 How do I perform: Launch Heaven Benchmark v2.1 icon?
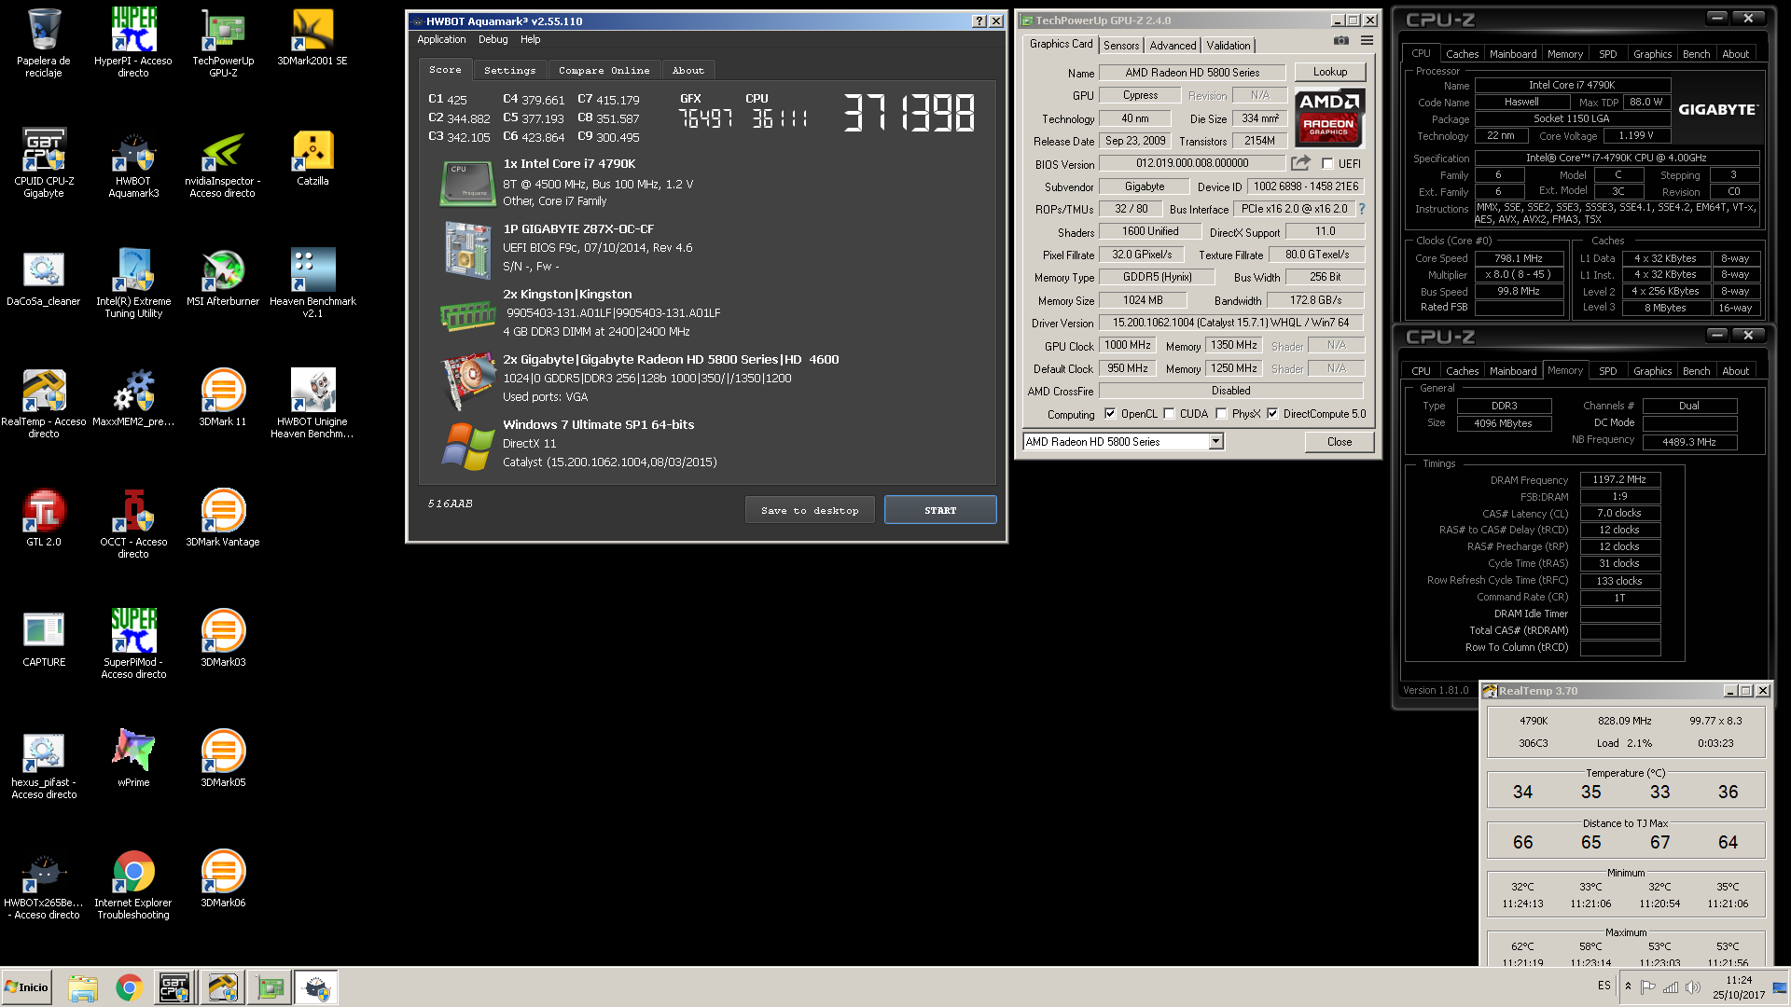312,283
